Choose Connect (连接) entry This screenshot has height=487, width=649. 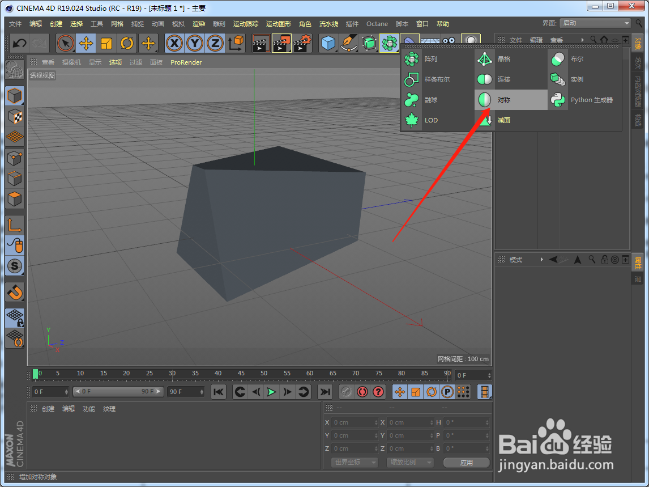click(x=511, y=79)
